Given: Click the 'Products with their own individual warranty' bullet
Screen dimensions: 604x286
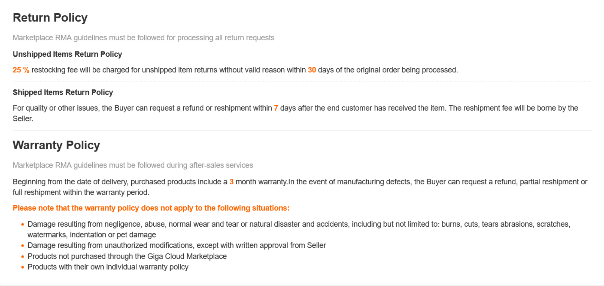Looking at the screenshot, I should point(108,267).
